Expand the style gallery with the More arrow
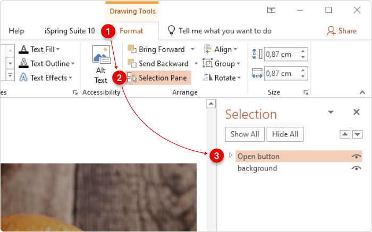The width and height of the screenshot is (372, 232). [x=10, y=75]
